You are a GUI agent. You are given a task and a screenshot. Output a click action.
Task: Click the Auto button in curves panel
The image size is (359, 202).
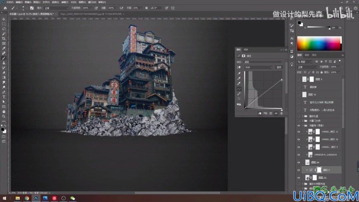click(279, 67)
